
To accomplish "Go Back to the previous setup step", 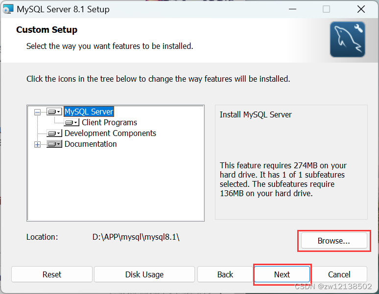I will (x=225, y=274).
